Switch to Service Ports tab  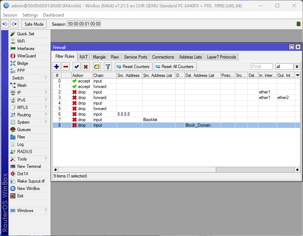tap(136, 57)
